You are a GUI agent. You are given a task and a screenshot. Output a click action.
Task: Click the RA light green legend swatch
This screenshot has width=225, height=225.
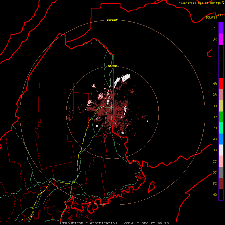221,128
